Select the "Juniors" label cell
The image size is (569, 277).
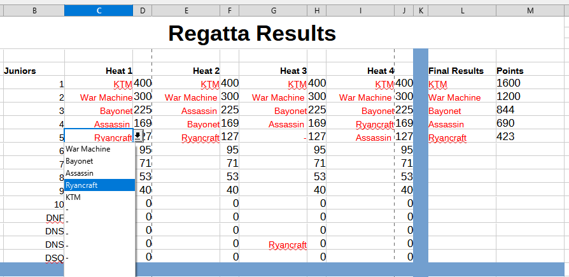pos(20,71)
